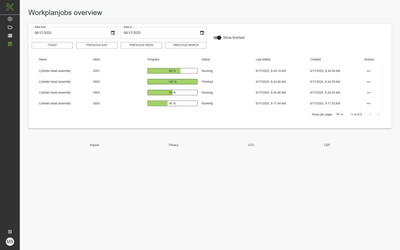Toggle the Show finished switch
The width and height of the screenshot is (400, 250).
pyautogui.click(x=218, y=37)
